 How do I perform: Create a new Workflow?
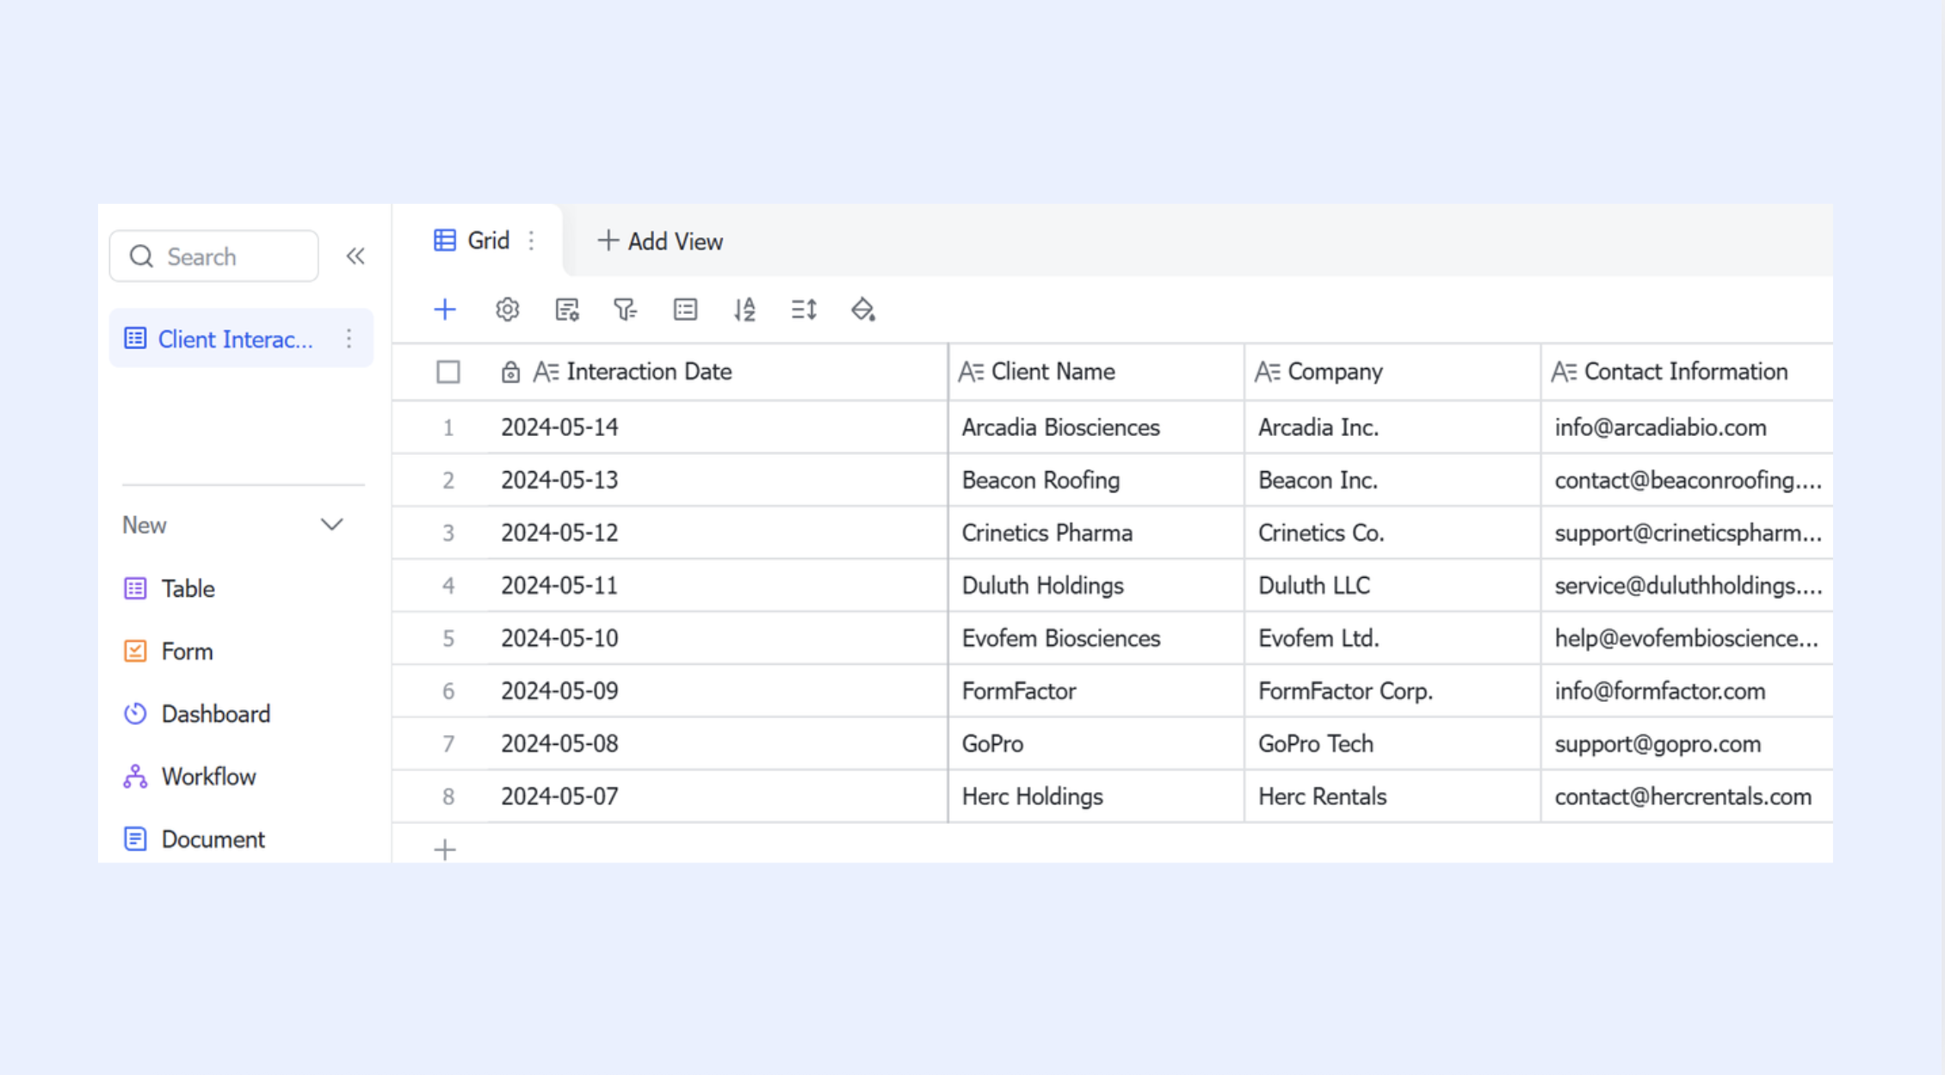click(x=191, y=777)
